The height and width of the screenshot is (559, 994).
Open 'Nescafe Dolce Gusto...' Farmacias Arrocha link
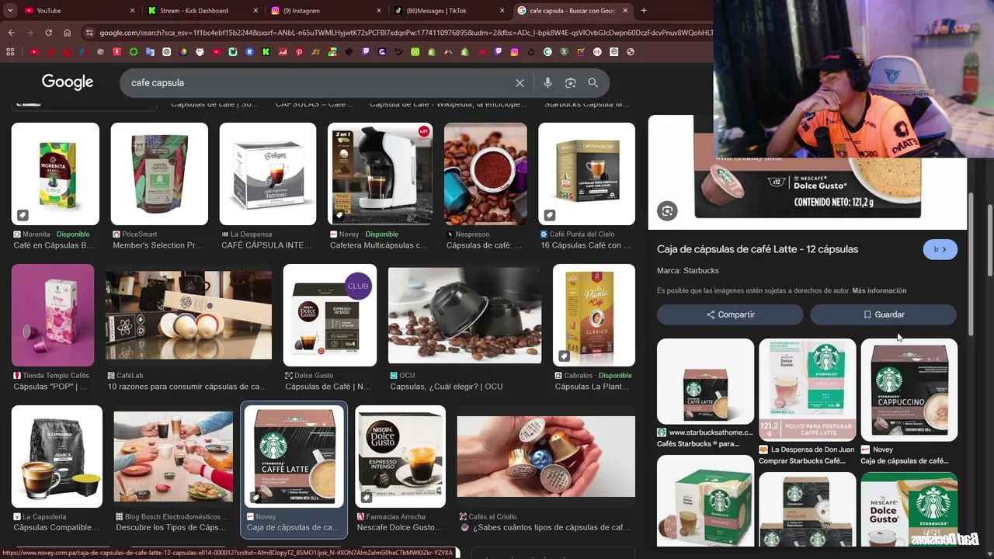pos(400,528)
